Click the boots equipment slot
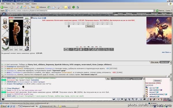Screen dimensions: 173x108 pyautogui.click(x=27, y=48)
